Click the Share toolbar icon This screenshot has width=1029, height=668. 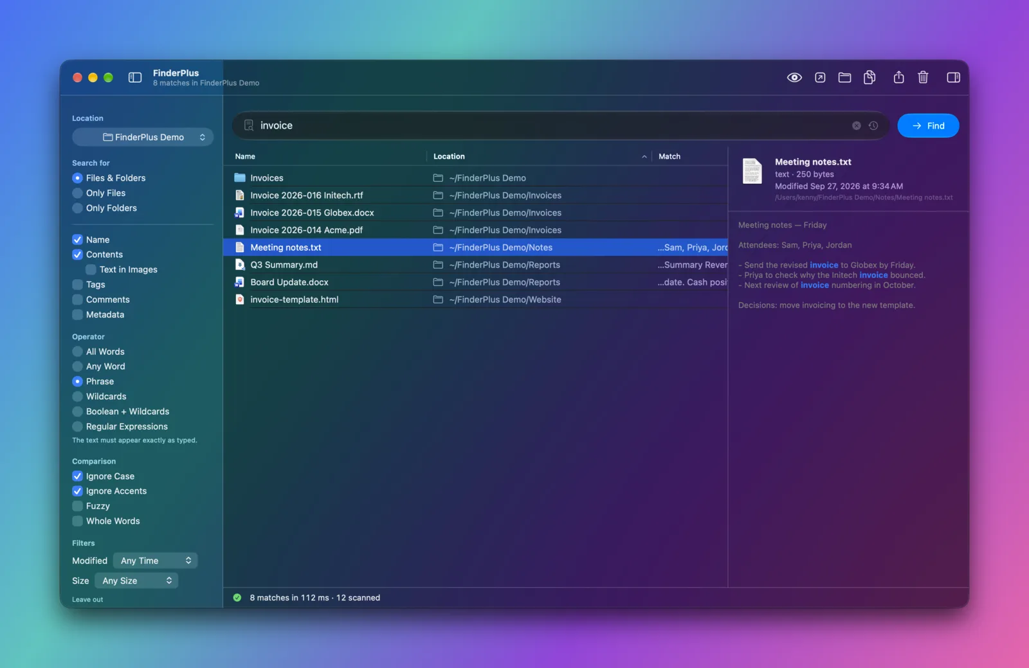tap(898, 77)
